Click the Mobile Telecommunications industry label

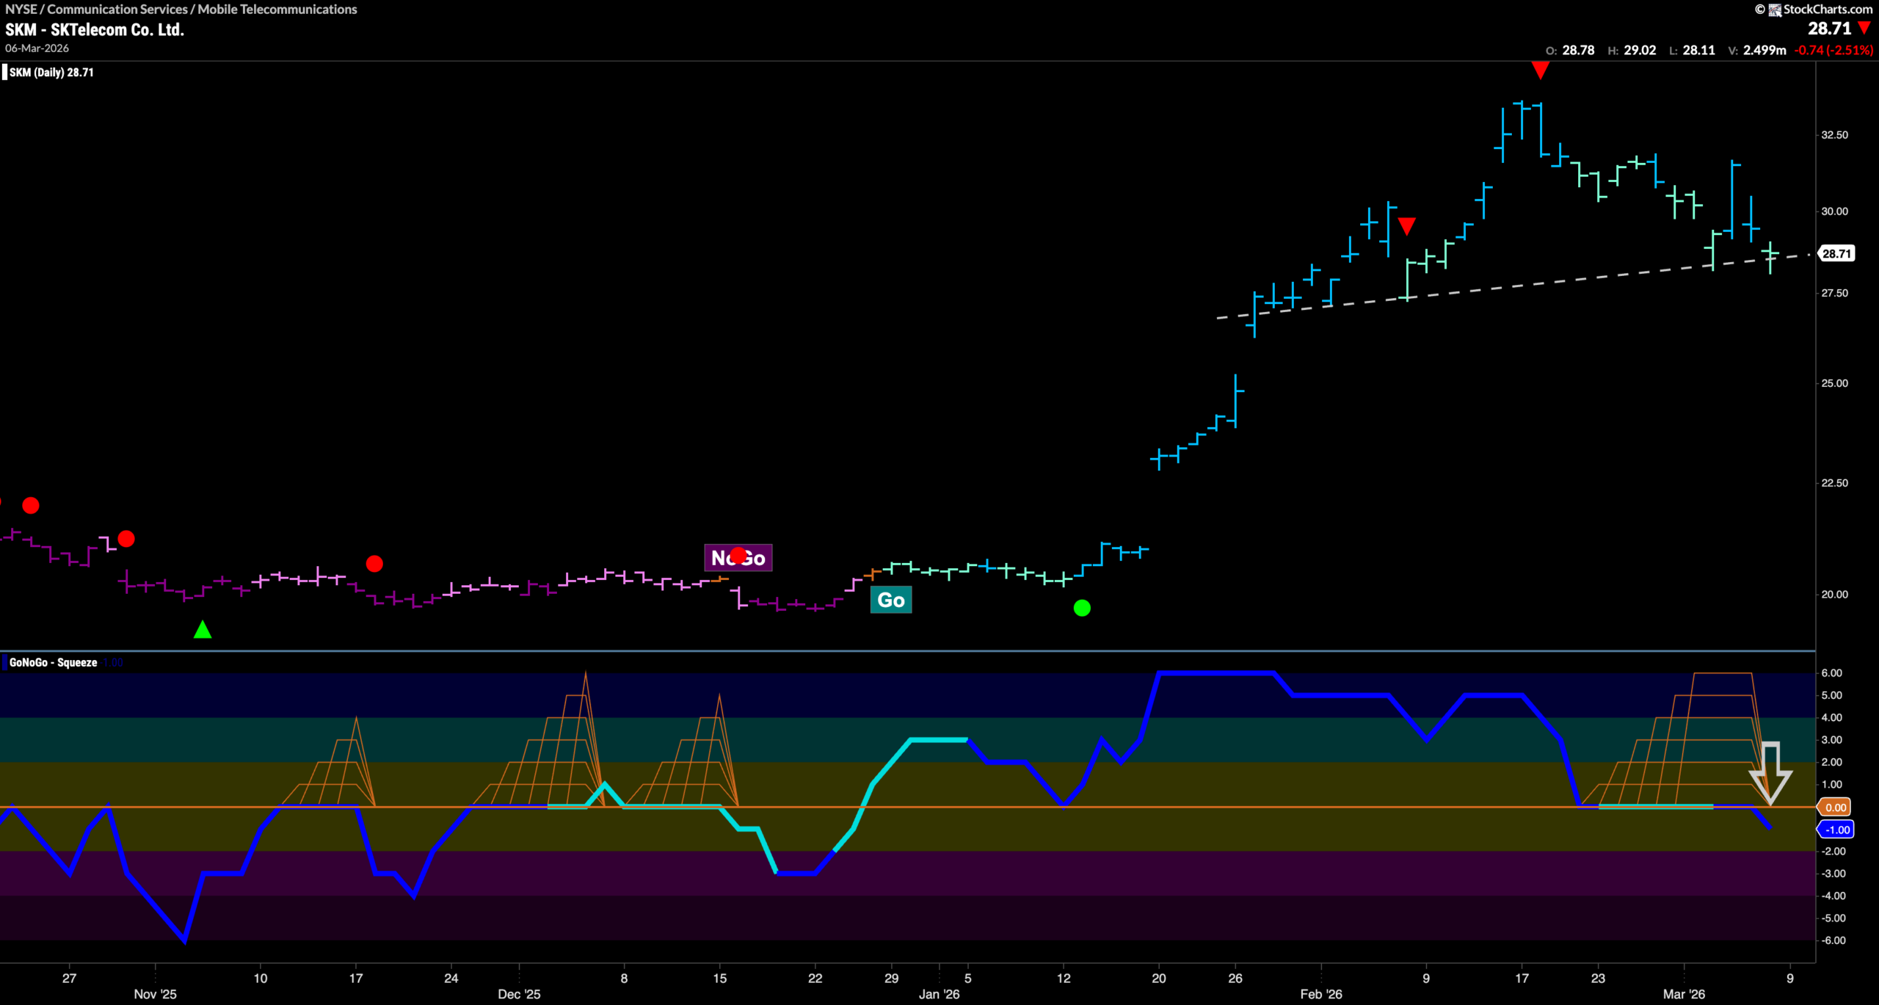[x=277, y=10]
